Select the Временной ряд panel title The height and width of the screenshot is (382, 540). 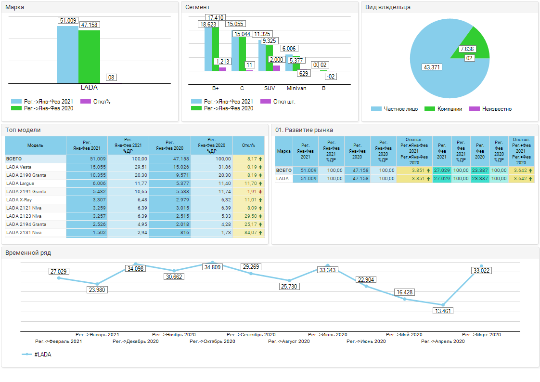[x=28, y=253]
